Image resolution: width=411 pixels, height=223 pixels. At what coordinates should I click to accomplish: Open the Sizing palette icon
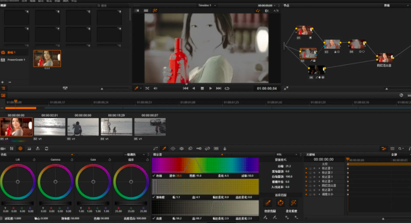(208, 149)
